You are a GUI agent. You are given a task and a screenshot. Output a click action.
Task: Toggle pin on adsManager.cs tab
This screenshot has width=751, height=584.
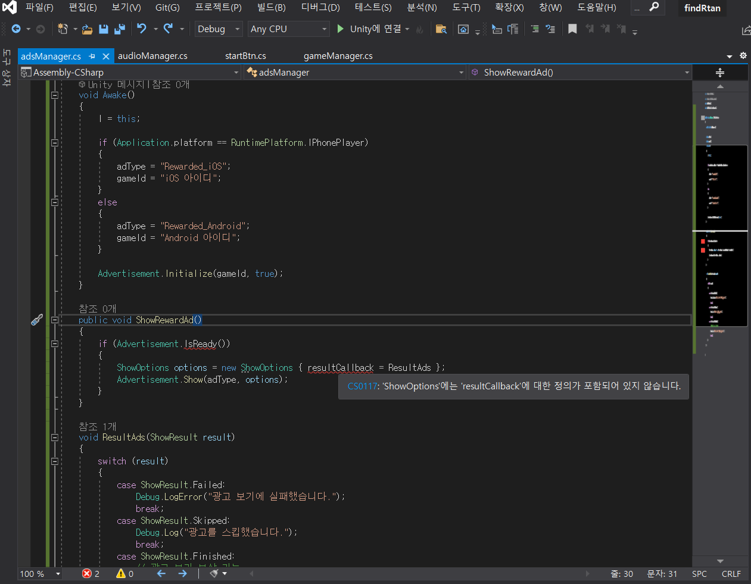click(92, 56)
